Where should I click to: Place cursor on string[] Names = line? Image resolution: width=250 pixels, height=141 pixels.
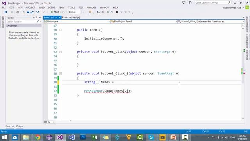[x=99, y=82]
